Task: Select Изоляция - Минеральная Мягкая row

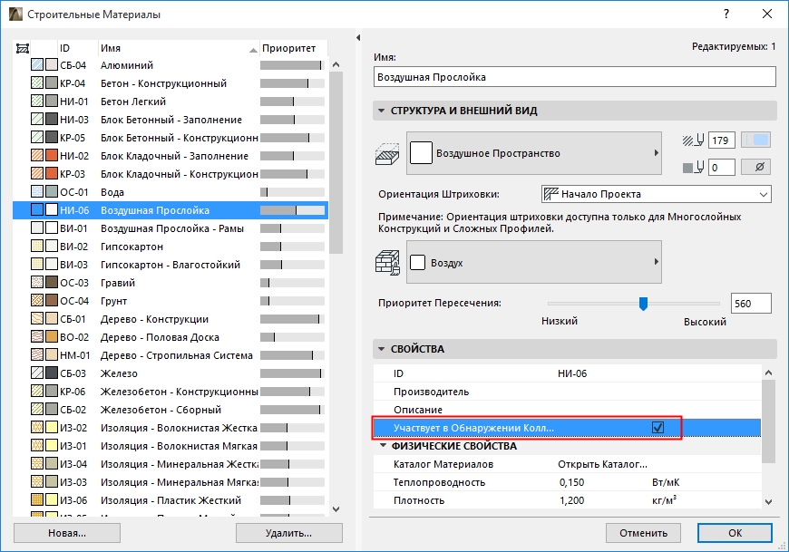Action: coord(170,481)
